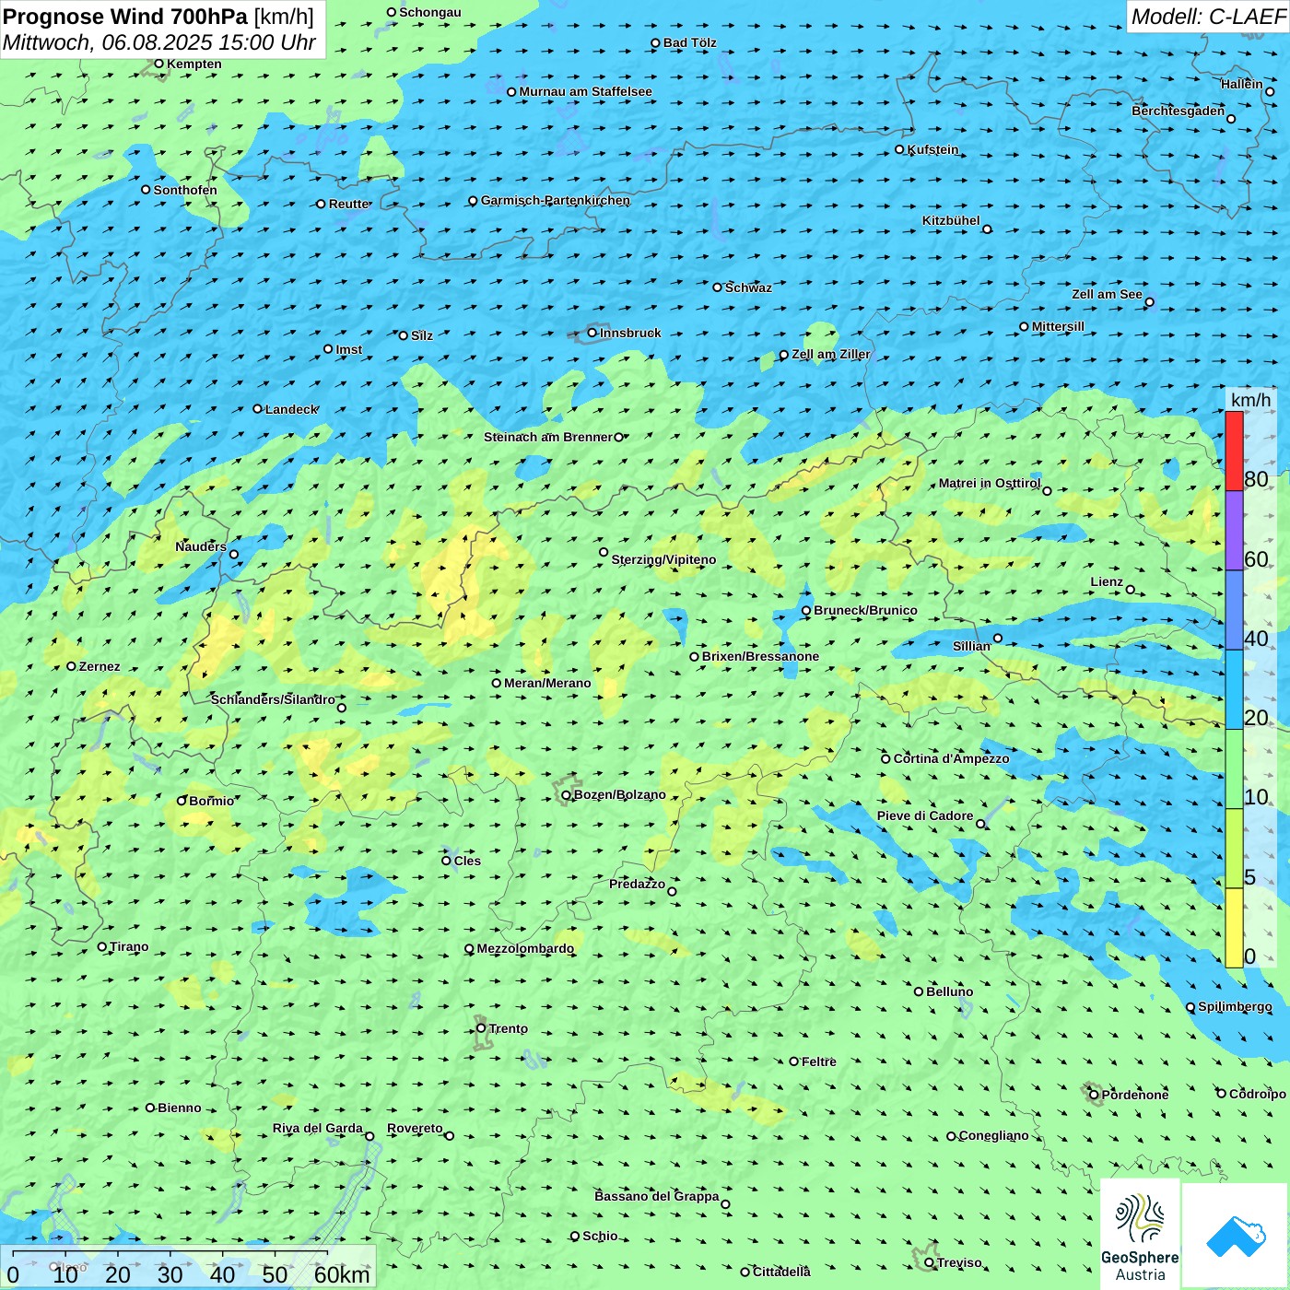Image resolution: width=1290 pixels, height=1290 pixels.
Task: Click the 'Sillian' label
Action: [x=971, y=646]
